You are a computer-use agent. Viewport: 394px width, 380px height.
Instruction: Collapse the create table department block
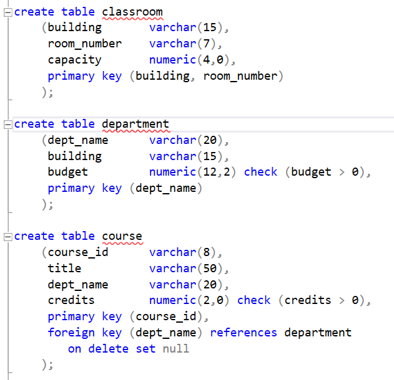click(7, 125)
